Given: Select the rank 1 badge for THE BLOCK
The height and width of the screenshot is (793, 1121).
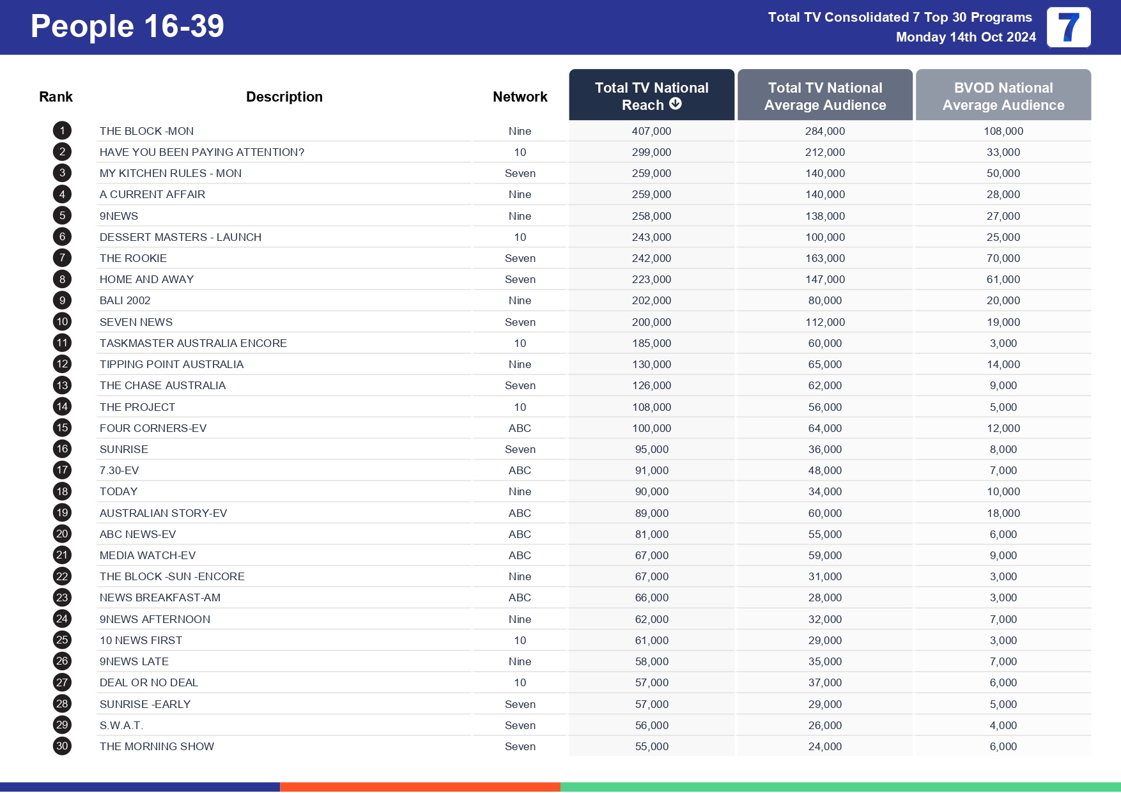Looking at the screenshot, I should [x=61, y=131].
